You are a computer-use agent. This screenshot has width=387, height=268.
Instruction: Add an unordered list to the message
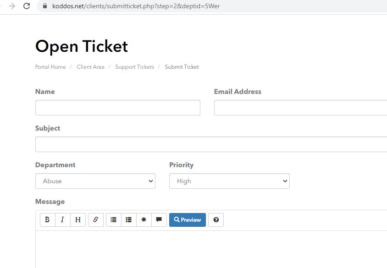click(113, 220)
